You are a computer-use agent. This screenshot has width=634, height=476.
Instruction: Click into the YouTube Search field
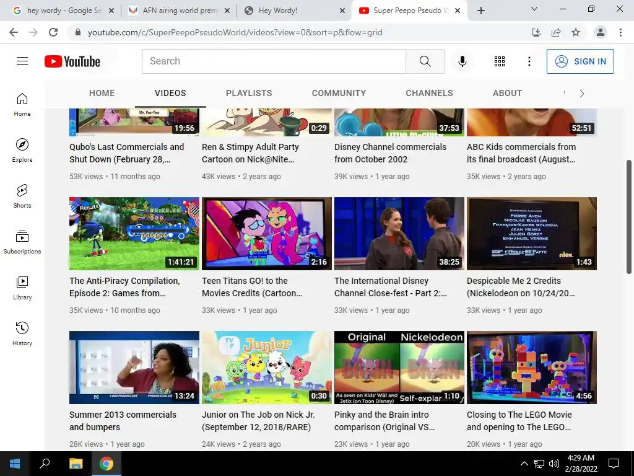pyautogui.click(x=274, y=61)
